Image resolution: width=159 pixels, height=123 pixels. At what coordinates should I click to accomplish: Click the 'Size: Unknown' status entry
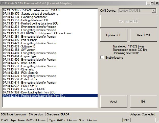point(88,120)
